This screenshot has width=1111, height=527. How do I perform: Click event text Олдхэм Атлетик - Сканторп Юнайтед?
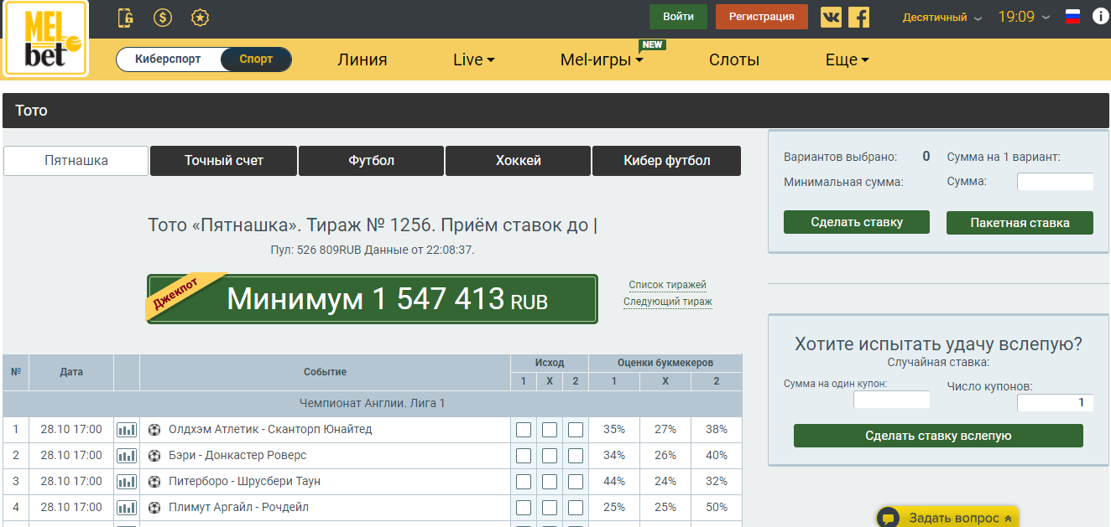[x=270, y=430]
